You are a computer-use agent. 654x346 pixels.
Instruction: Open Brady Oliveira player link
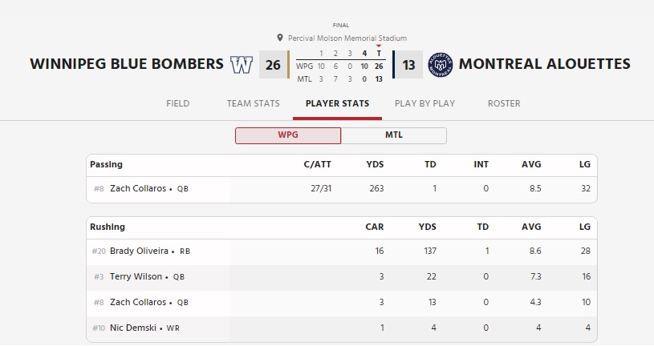click(x=139, y=251)
